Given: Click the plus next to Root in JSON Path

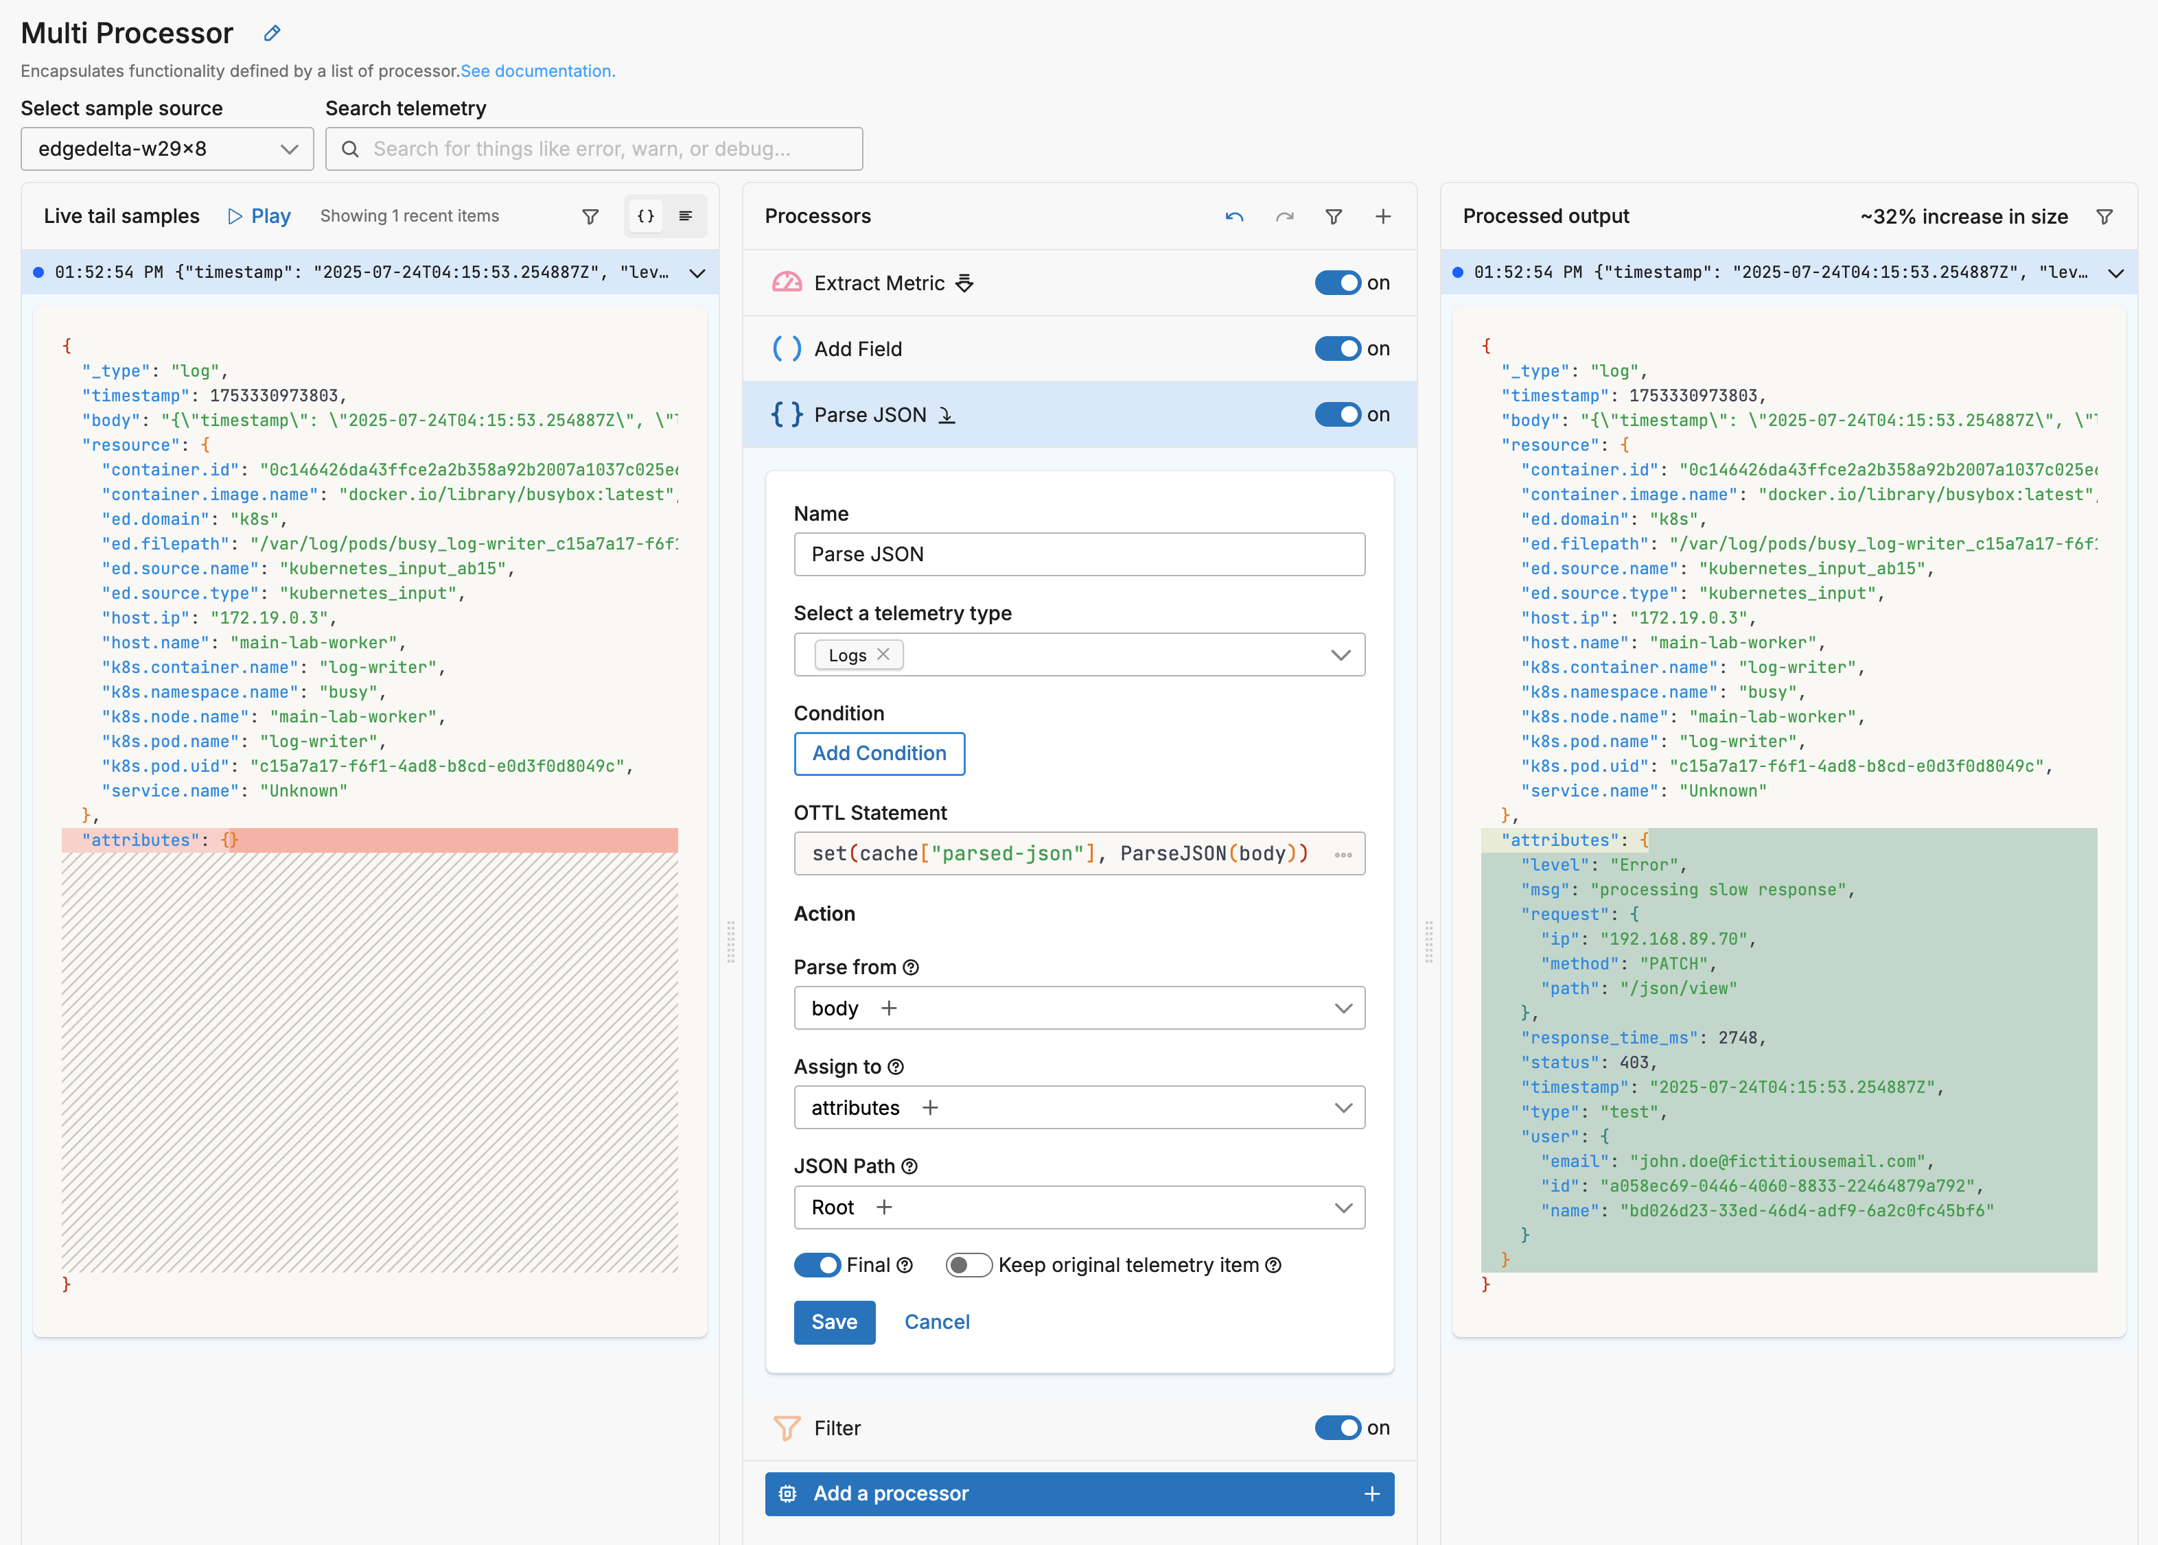Looking at the screenshot, I should [884, 1207].
